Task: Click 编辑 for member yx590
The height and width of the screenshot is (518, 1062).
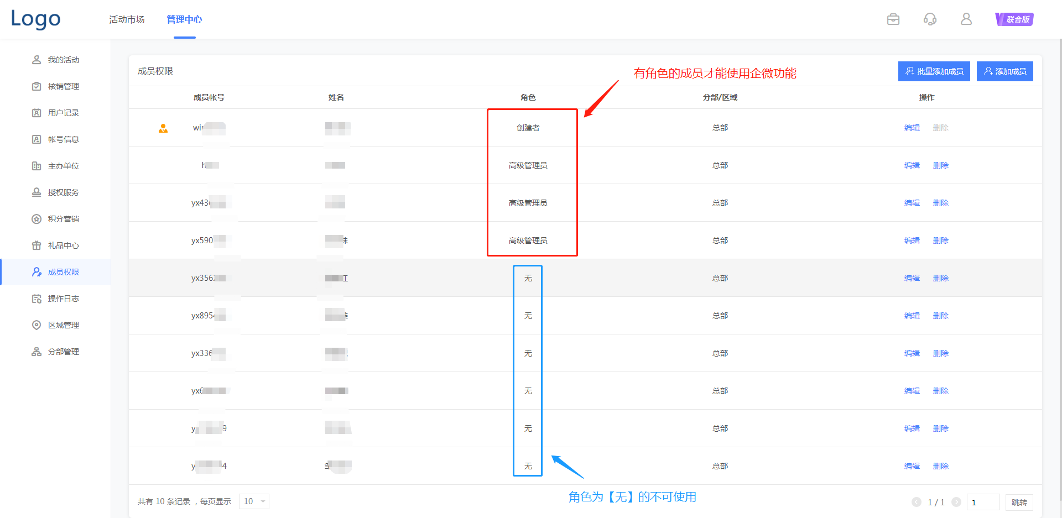Action: pyautogui.click(x=912, y=240)
